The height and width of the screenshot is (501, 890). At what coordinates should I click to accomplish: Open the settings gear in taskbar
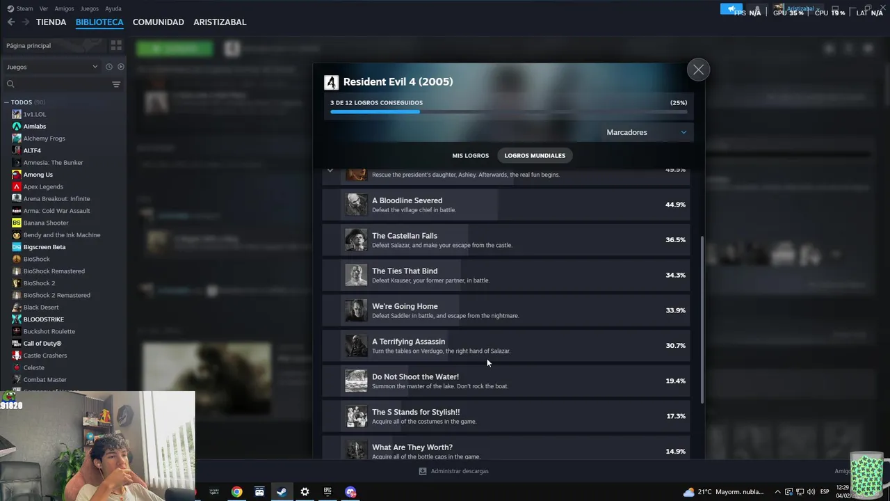click(x=305, y=492)
